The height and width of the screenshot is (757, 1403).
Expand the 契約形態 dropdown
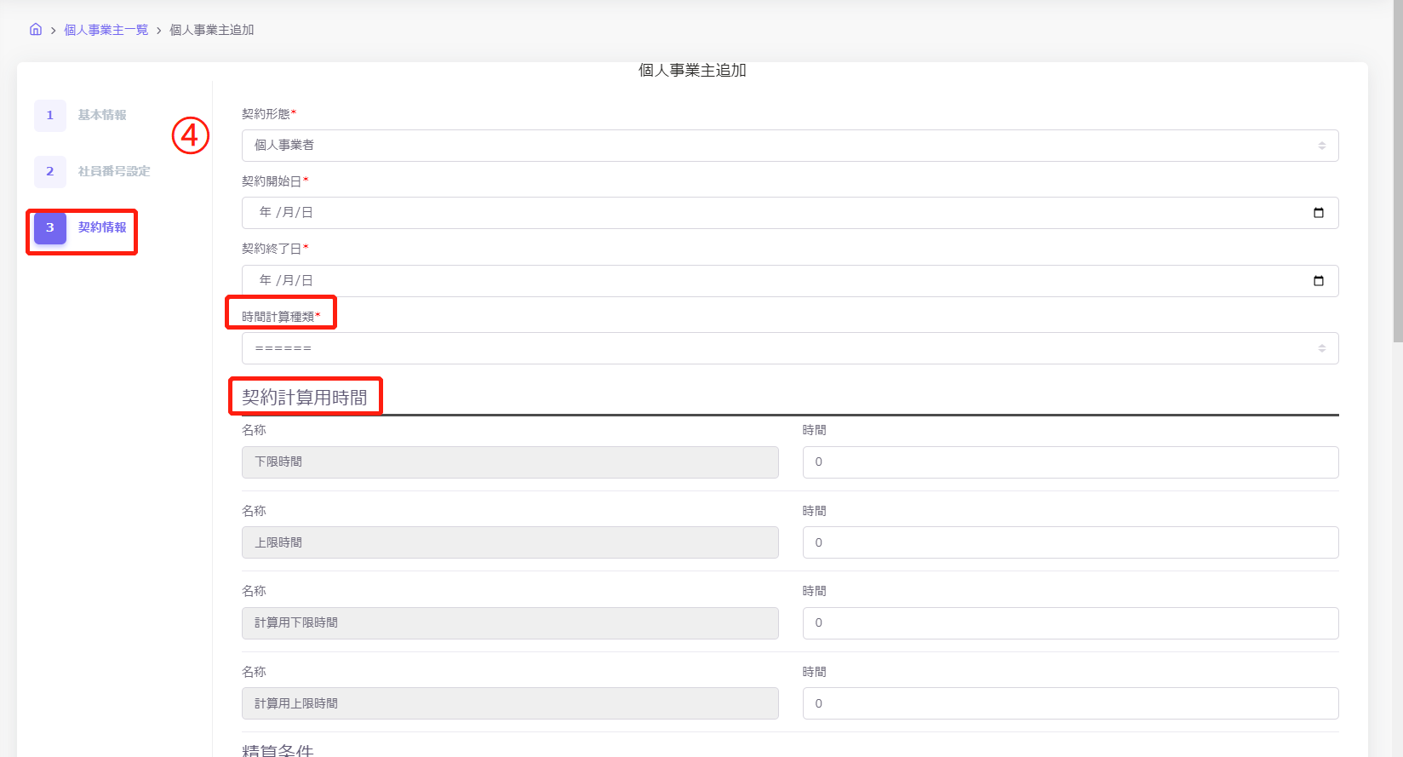[789, 146]
